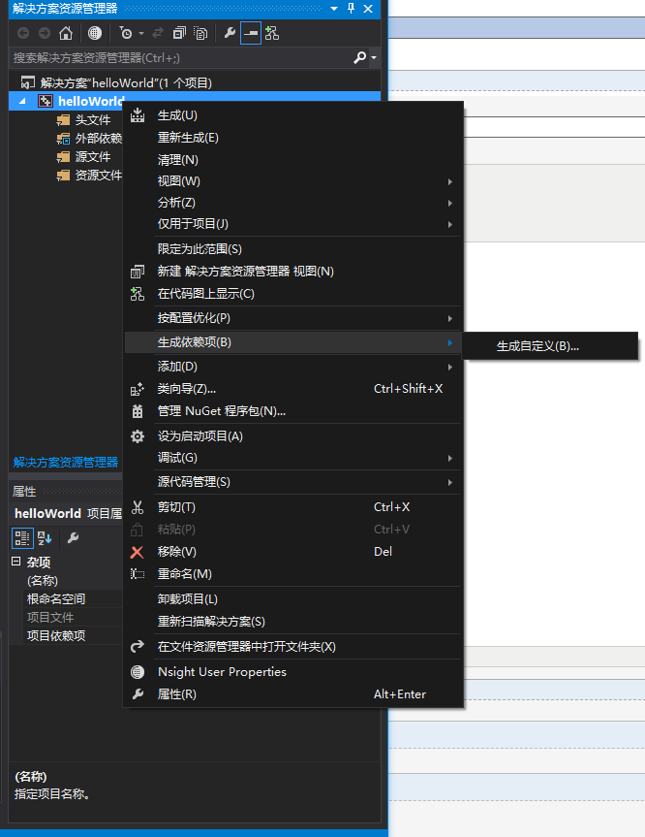The image size is (645, 837).
Task: Select the 资源文件 folder
Action: pos(89,176)
